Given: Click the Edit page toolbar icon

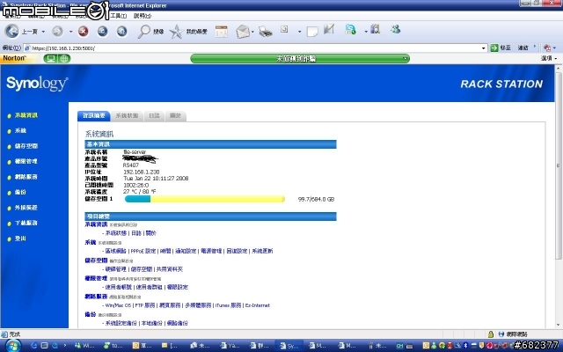Looking at the screenshot, I should pyautogui.click(x=284, y=29).
